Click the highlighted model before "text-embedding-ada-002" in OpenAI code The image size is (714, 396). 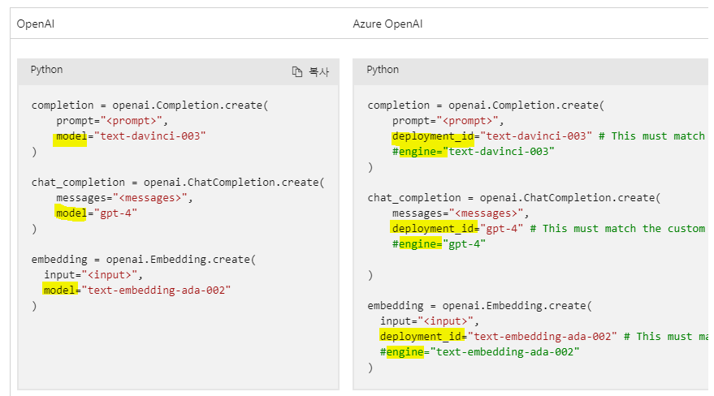point(58,290)
